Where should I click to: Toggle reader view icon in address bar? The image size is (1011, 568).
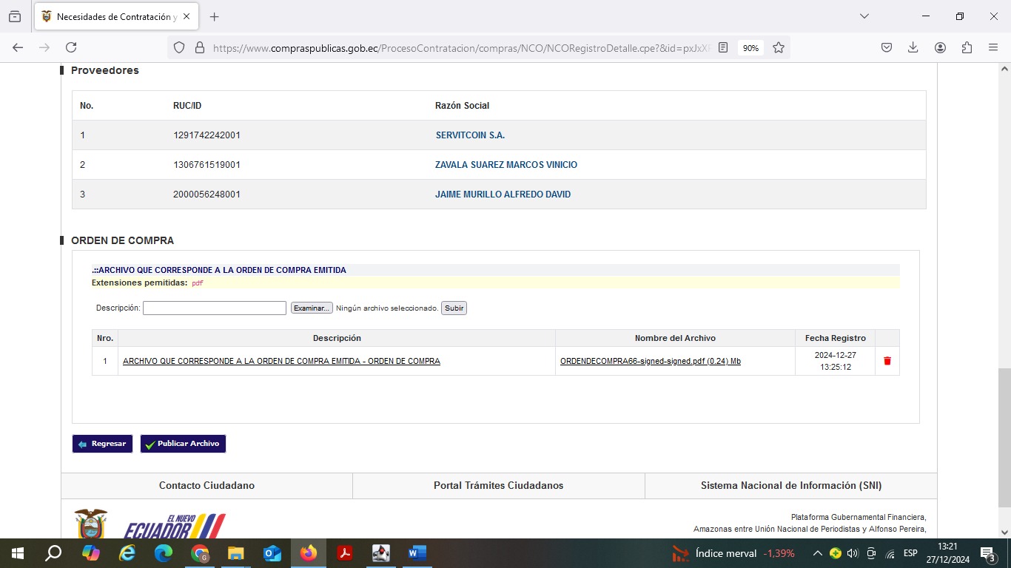pyautogui.click(x=723, y=47)
